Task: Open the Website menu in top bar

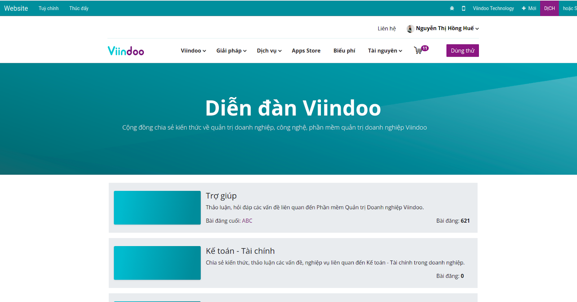Action: [x=16, y=8]
